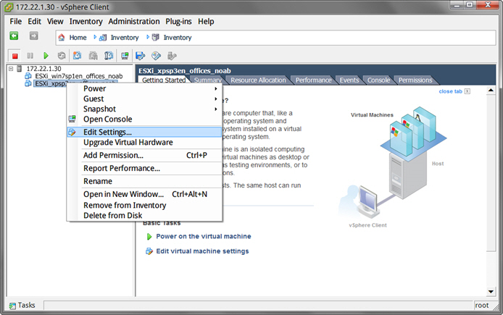The height and width of the screenshot is (315, 503).
Task: Select Delete from Disk in context menu
Action: click(x=112, y=215)
